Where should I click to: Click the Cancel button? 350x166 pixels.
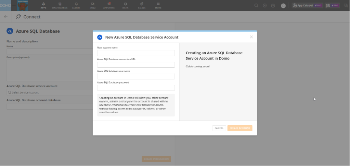click(219, 128)
